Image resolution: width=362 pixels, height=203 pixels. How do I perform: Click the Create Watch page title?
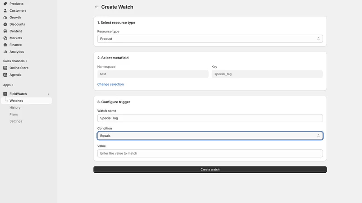coord(117,7)
